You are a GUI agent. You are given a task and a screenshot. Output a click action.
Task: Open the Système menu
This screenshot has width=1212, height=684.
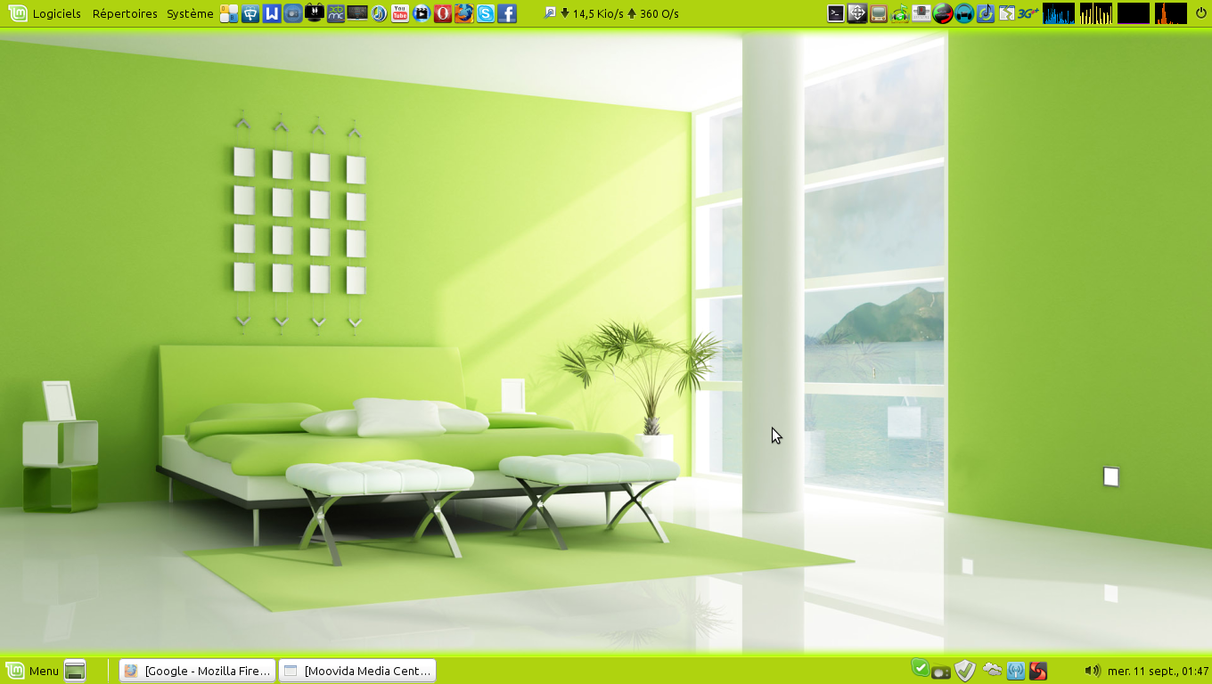click(x=190, y=13)
